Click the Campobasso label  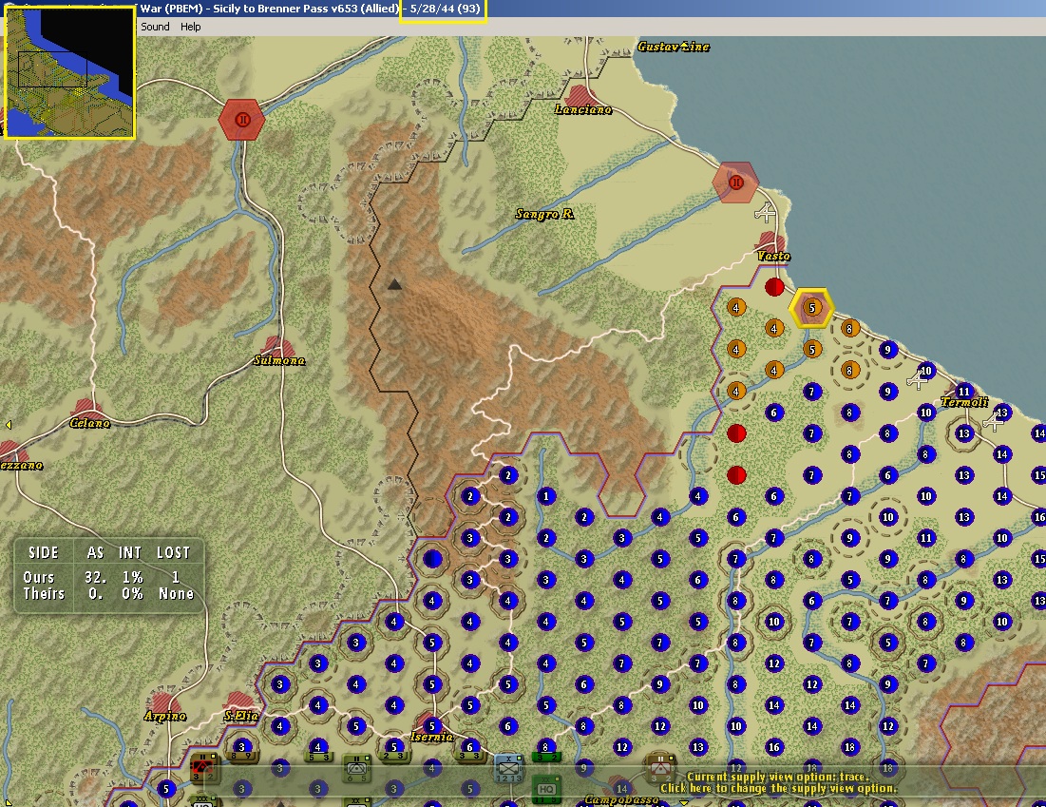[x=621, y=799]
